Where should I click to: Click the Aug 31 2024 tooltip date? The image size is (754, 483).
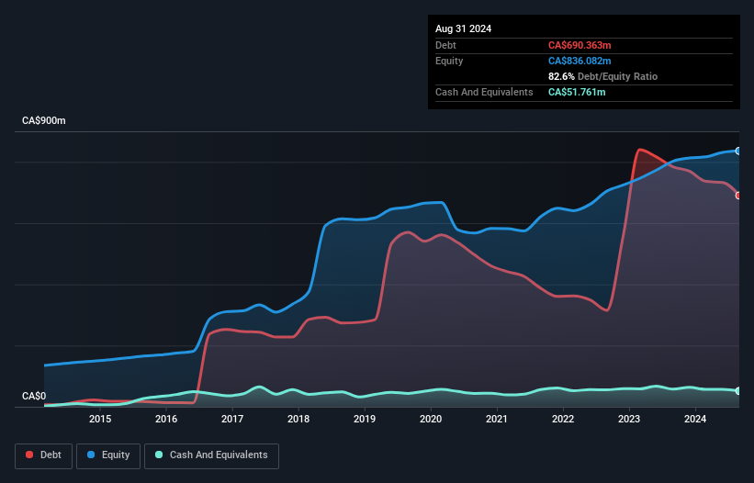pyautogui.click(x=464, y=28)
